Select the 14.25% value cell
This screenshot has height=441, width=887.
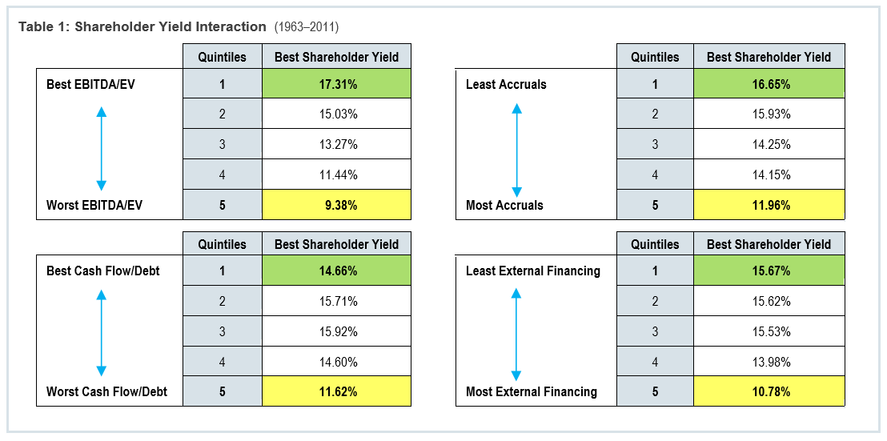[x=770, y=145]
